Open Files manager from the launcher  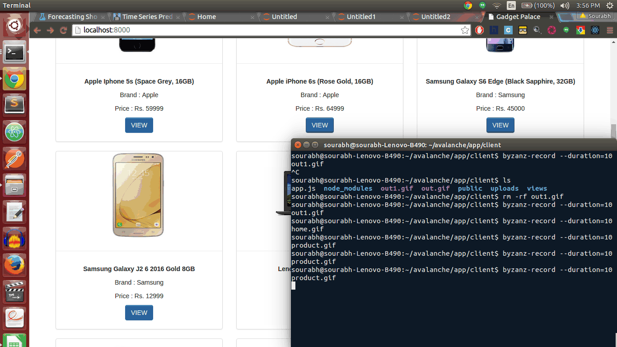point(15,185)
